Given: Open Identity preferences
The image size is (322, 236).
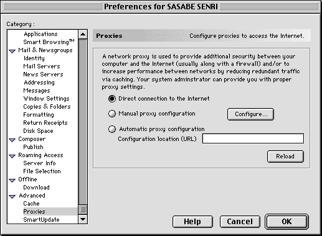Looking at the screenshot, I should (x=34, y=58).
